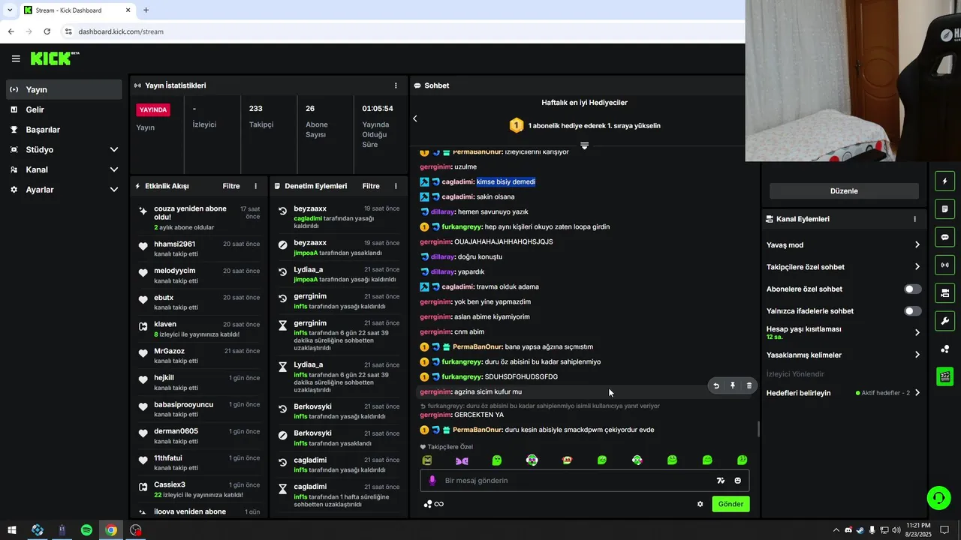
Task: Reply to gerrginim's hovered message
Action: click(x=716, y=385)
